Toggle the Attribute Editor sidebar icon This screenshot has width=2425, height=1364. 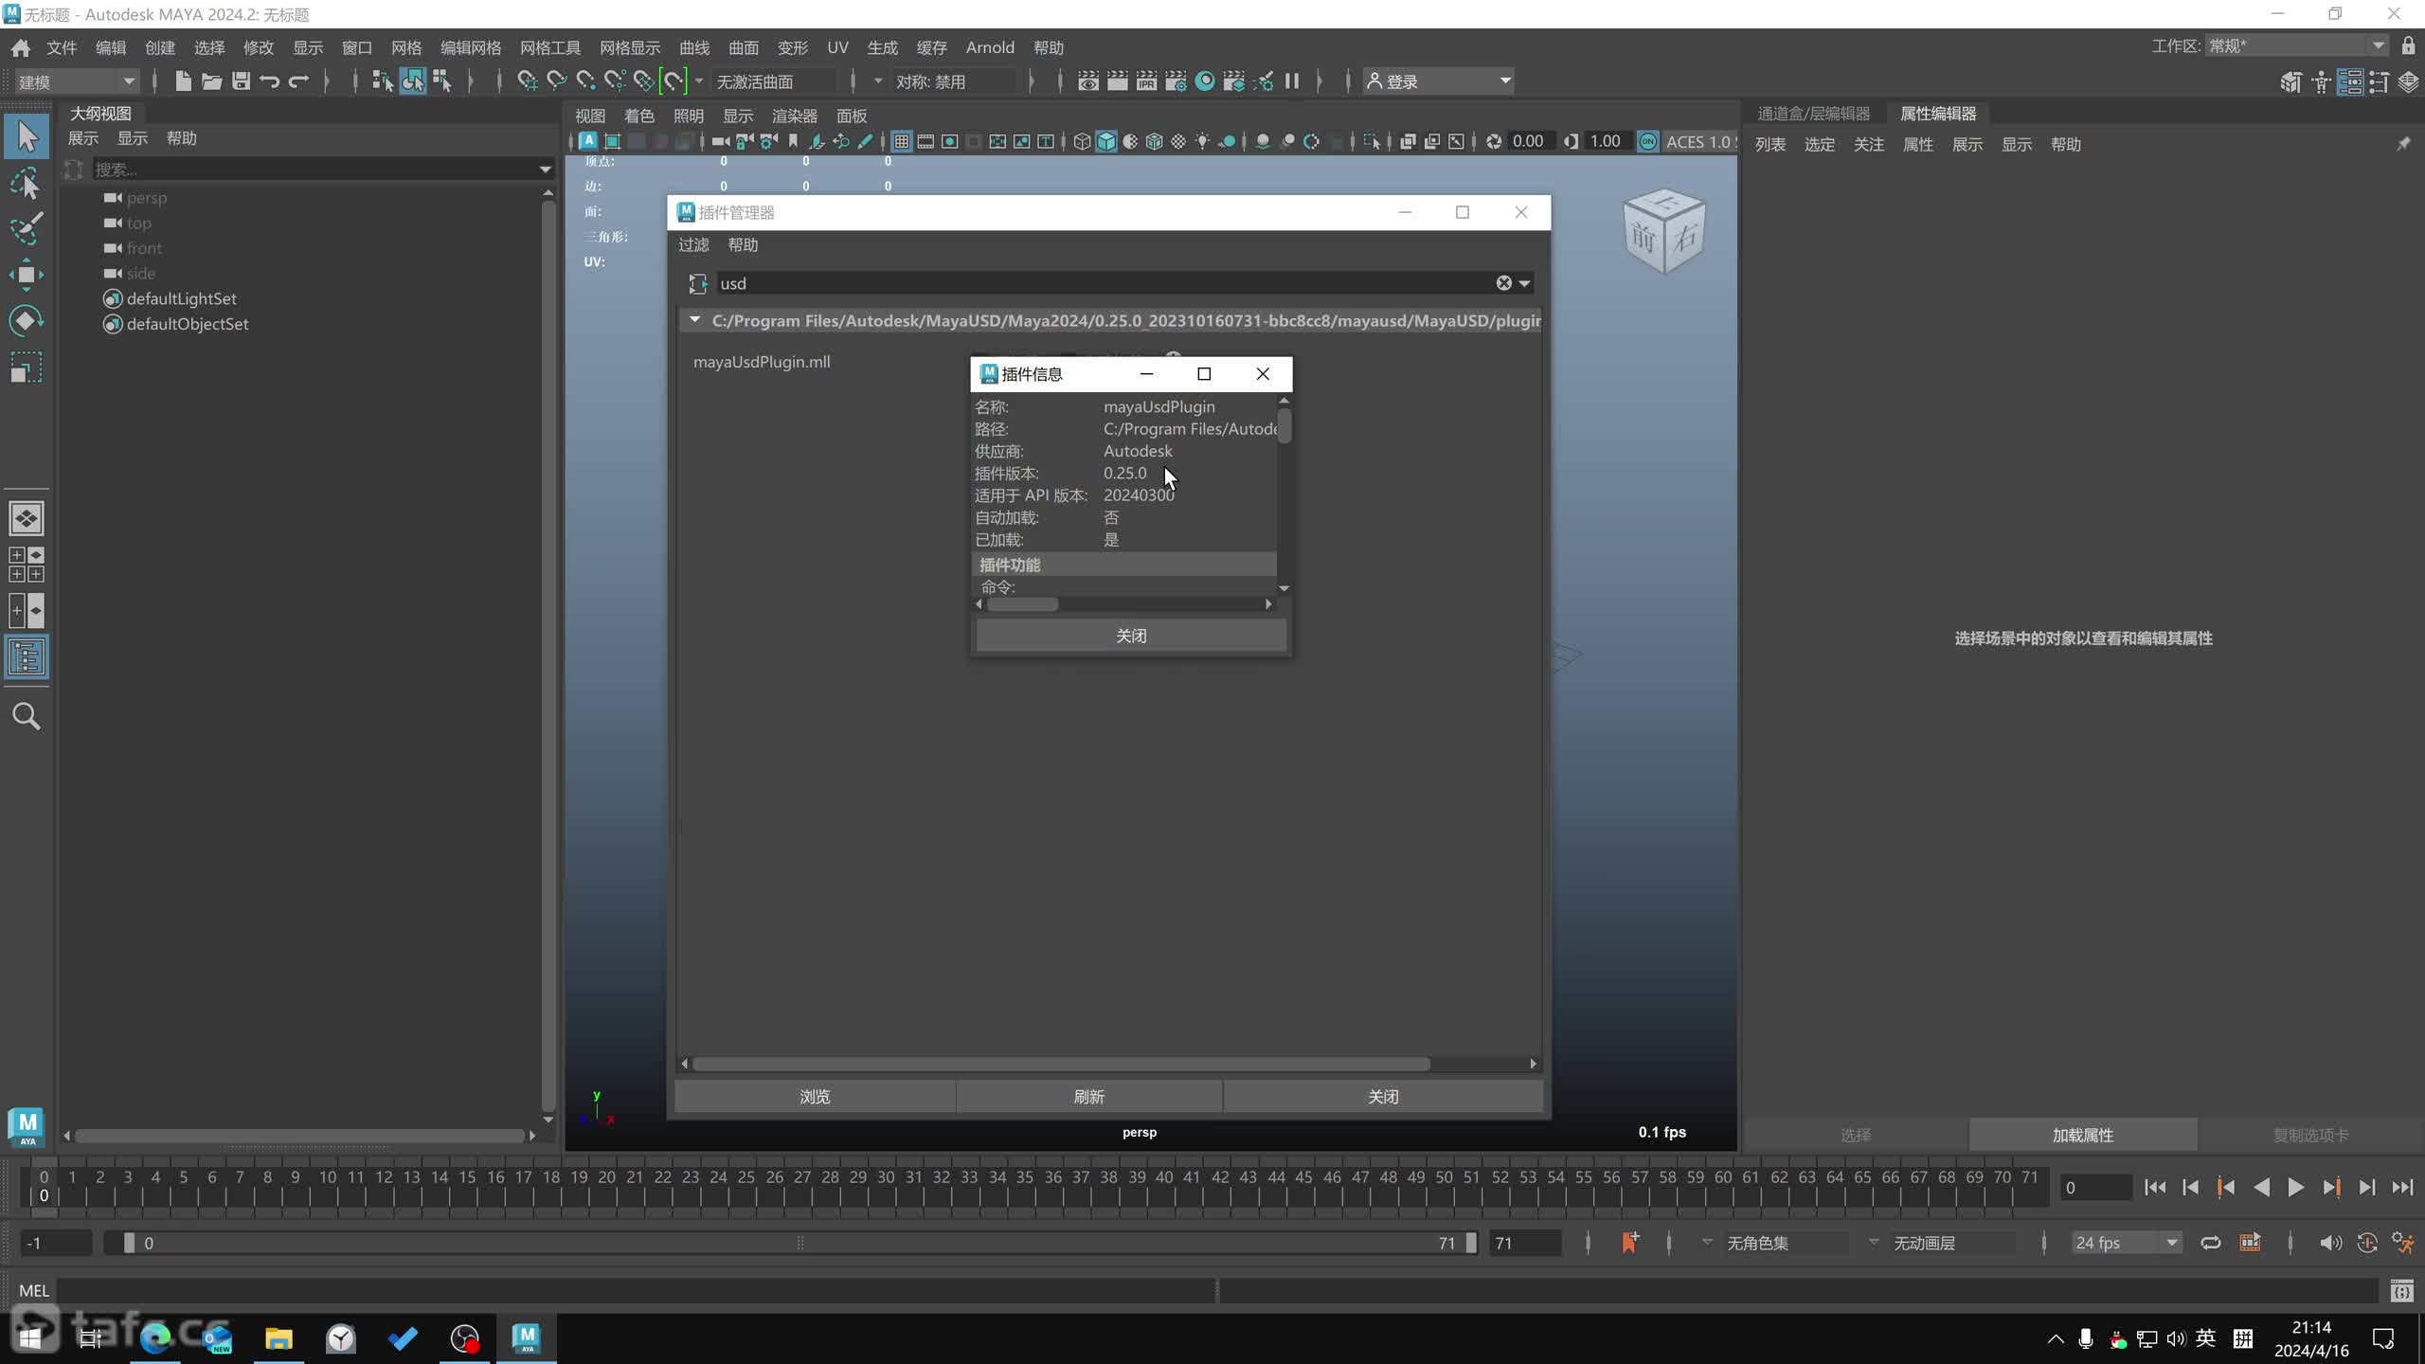pyautogui.click(x=2350, y=82)
